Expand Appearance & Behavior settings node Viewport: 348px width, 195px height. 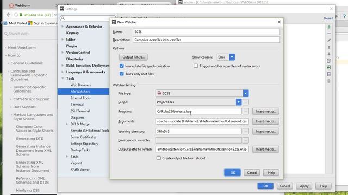(63, 27)
